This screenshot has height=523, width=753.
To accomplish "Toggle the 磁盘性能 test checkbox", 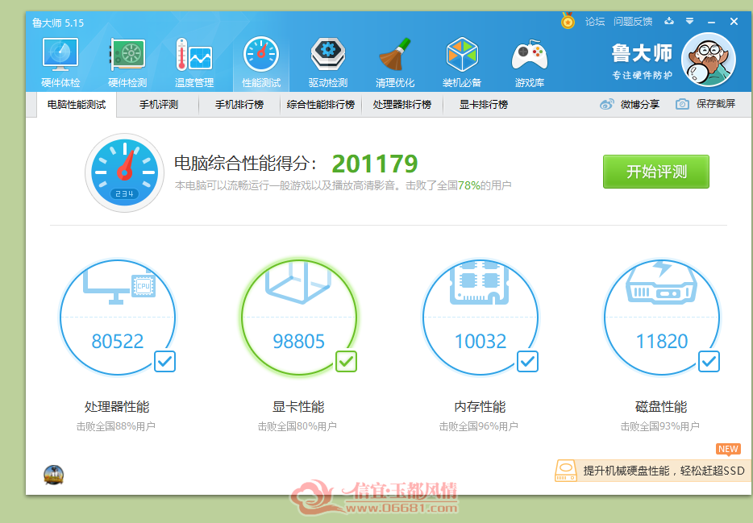I will (x=709, y=361).
